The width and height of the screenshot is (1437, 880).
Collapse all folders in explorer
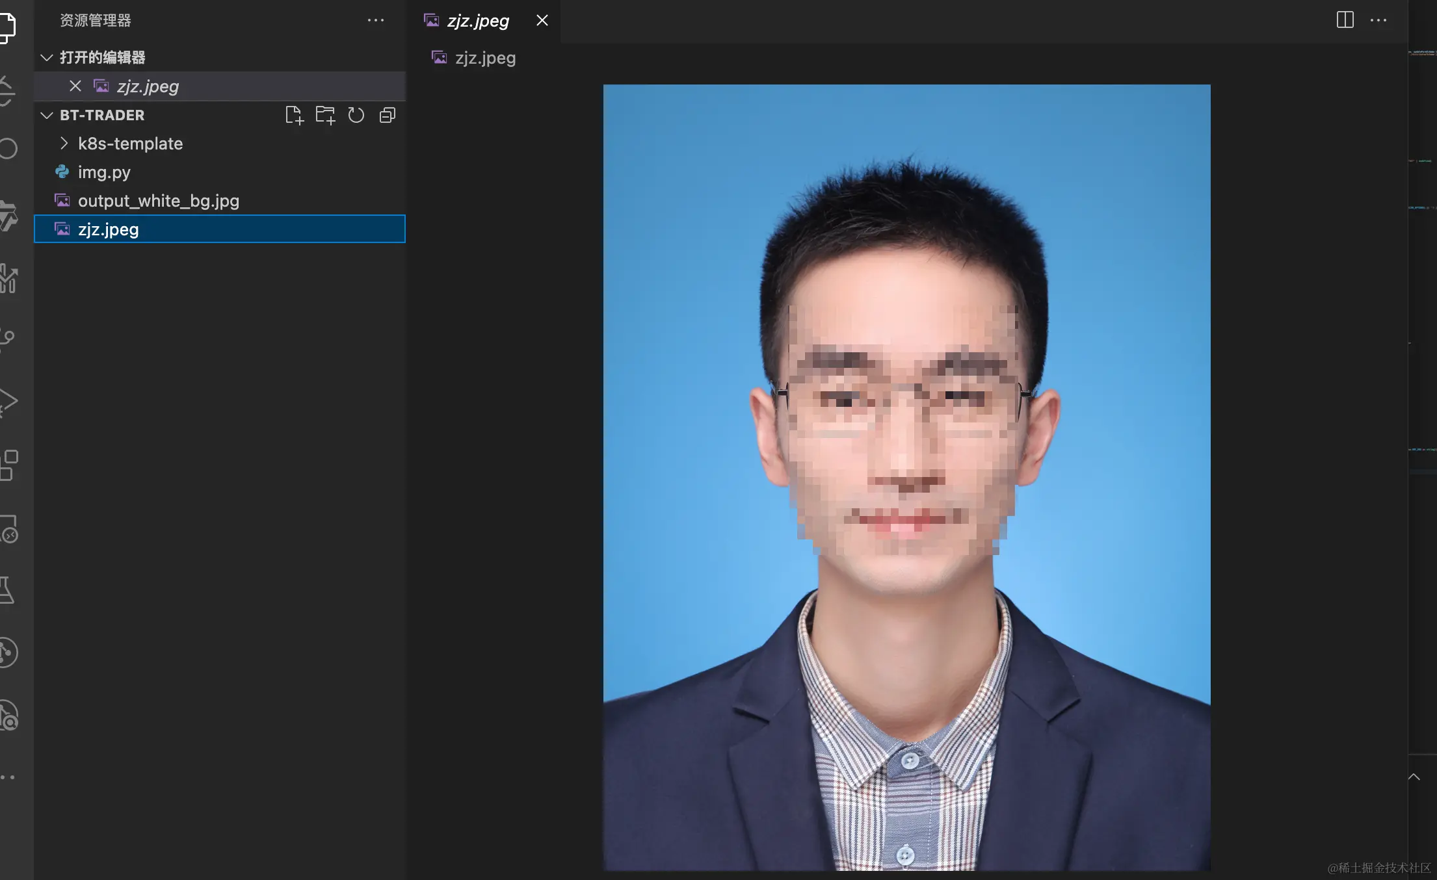(388, 115)
